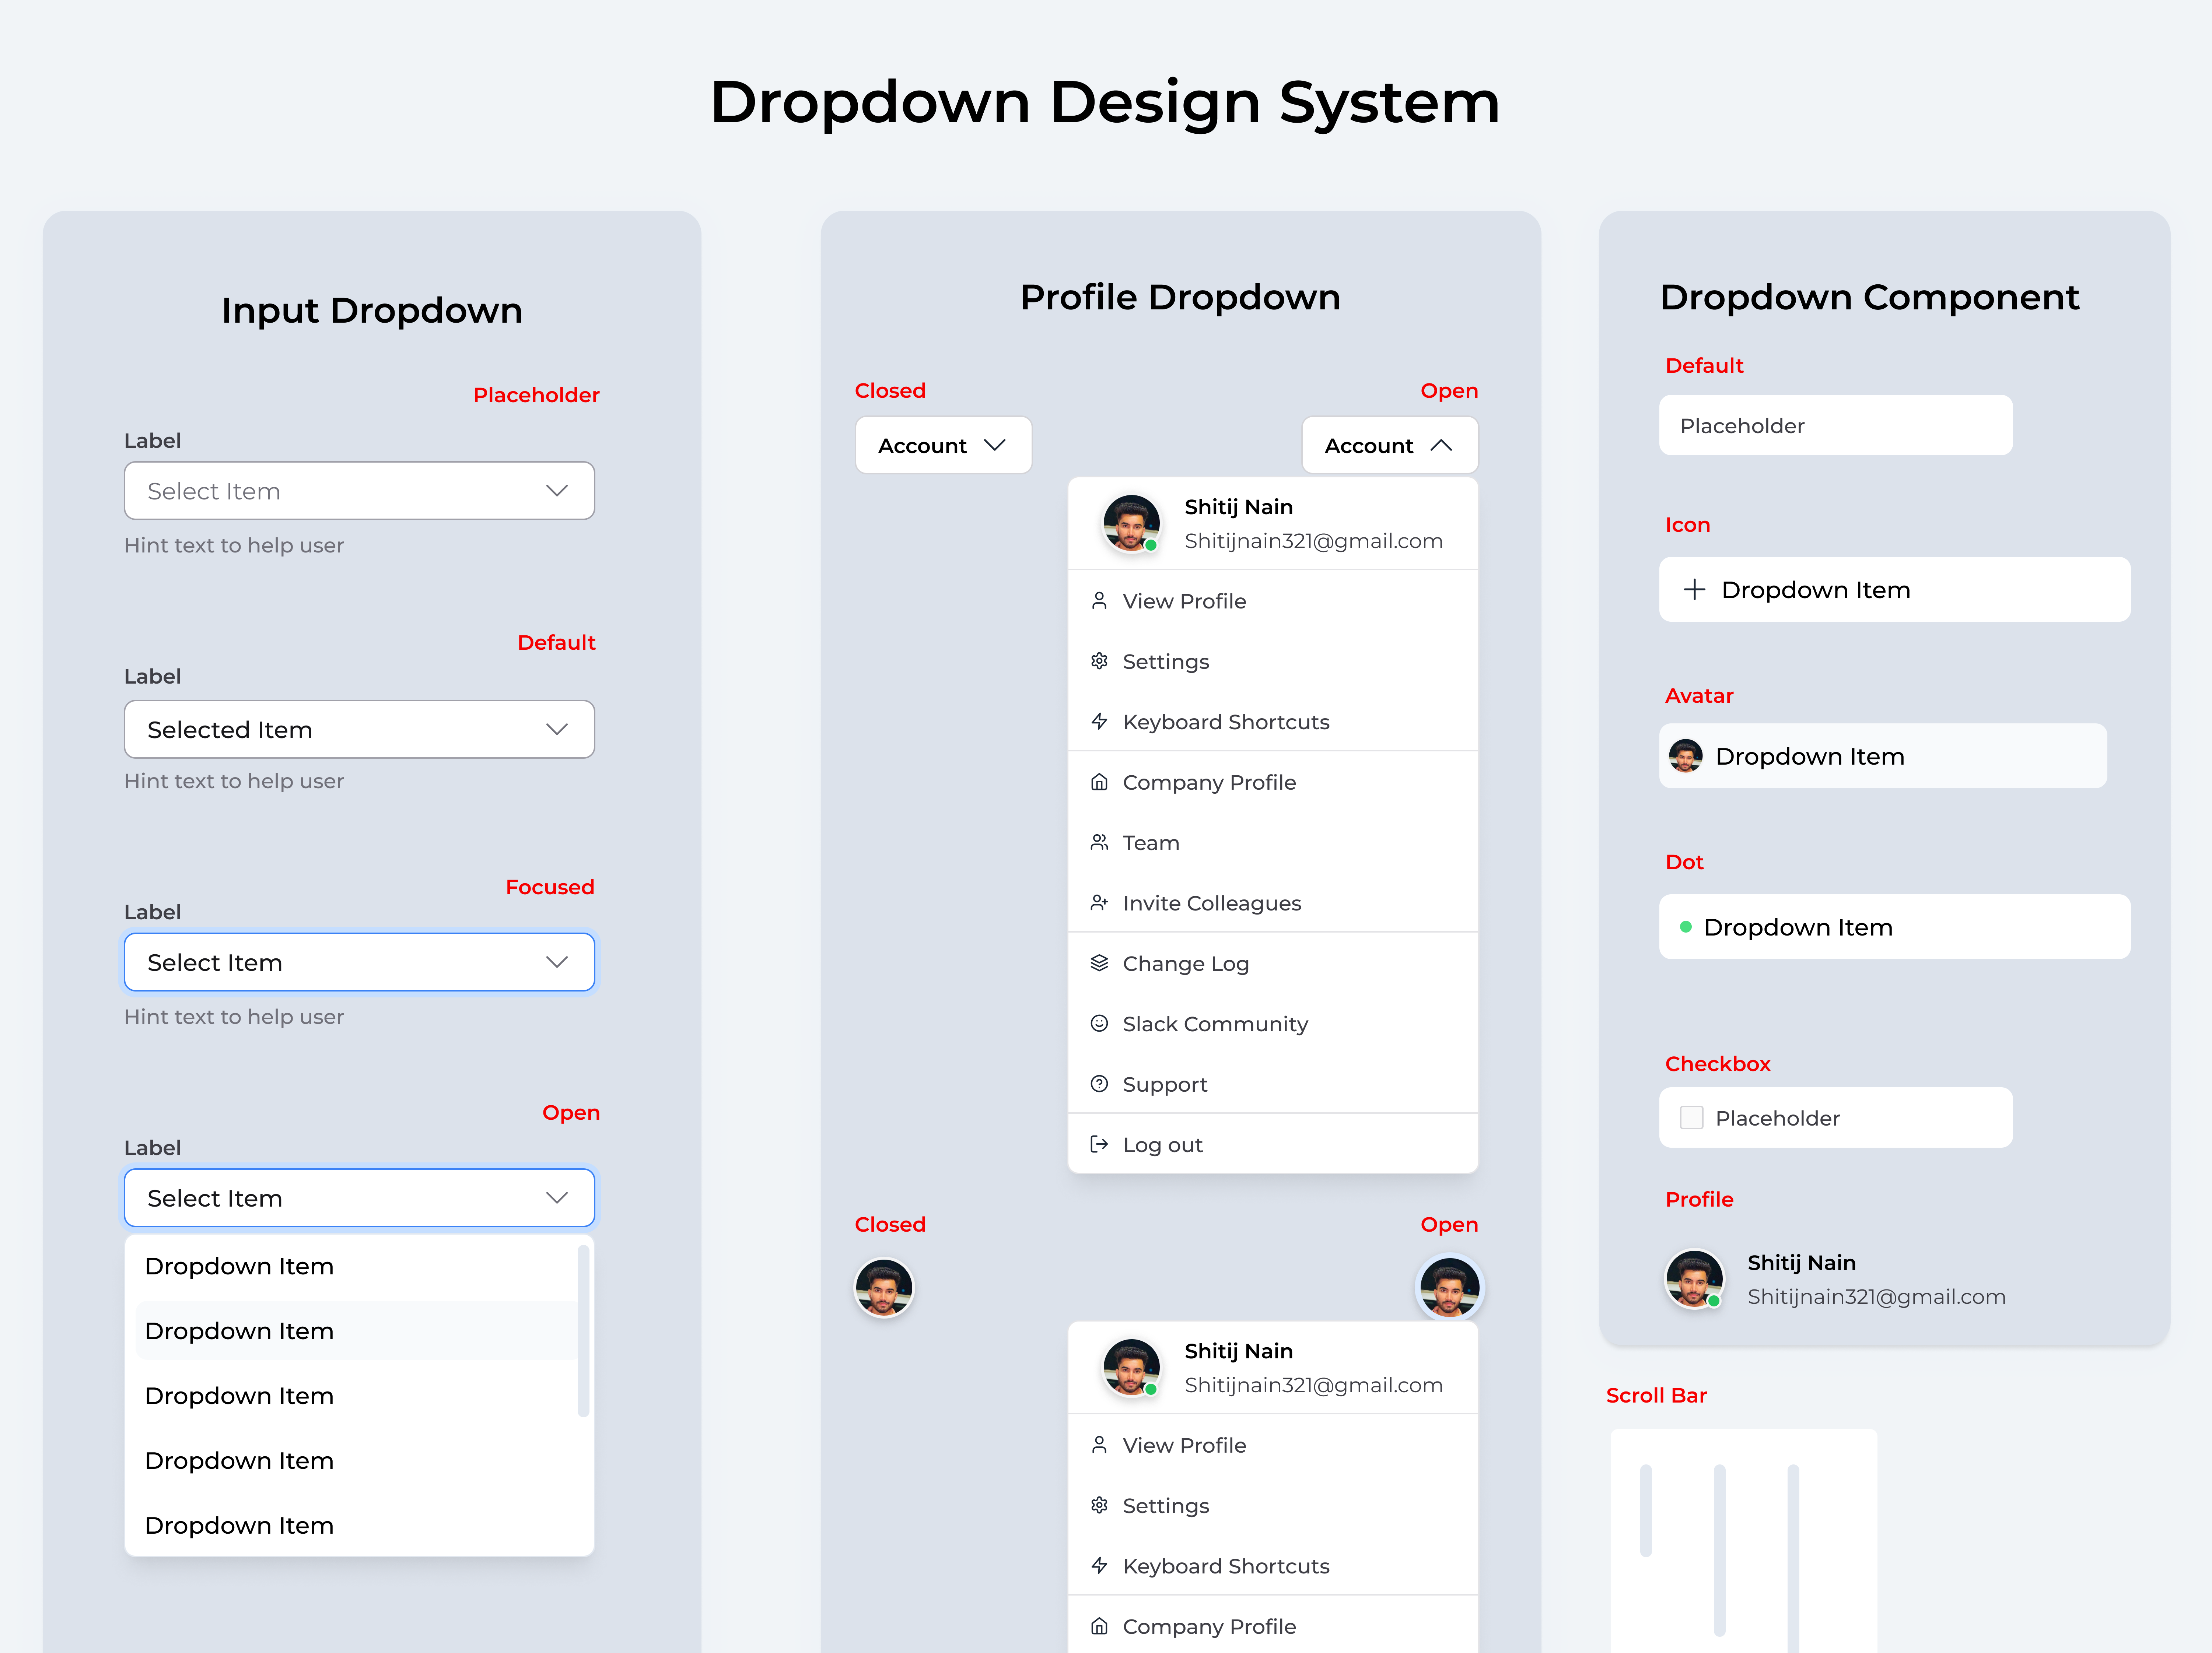Select the Team menu entry
2212x1653 pixels.
[1273, 842]
